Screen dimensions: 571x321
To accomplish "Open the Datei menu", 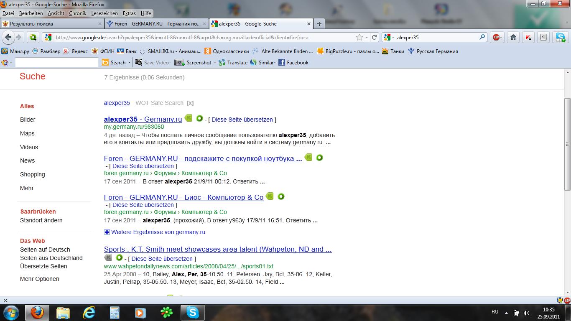I will click(8, 13).
